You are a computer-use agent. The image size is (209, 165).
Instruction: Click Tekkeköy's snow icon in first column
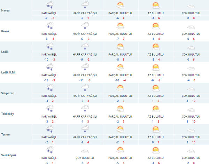coord(49,109)
